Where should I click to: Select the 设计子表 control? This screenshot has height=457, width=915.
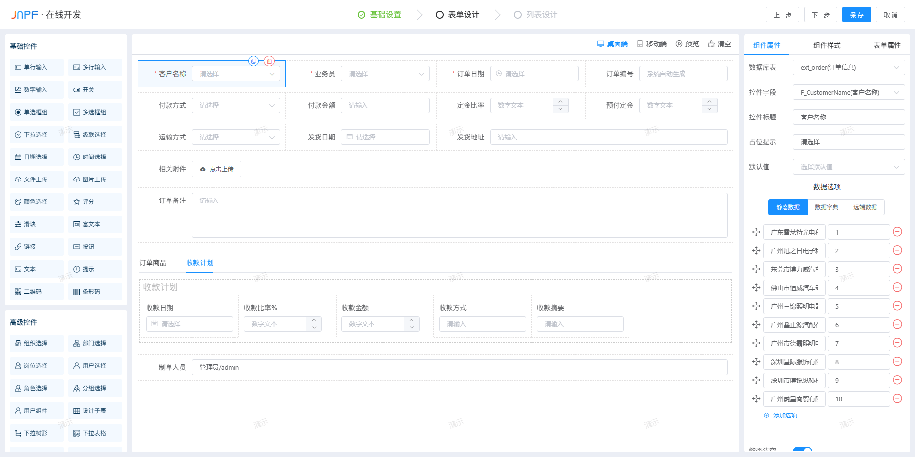pos(95,411)
